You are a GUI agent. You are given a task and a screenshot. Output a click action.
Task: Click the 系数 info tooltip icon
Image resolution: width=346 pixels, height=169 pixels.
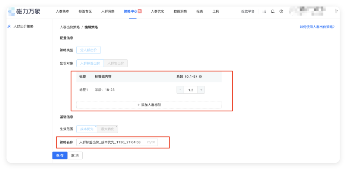[200, 77]
